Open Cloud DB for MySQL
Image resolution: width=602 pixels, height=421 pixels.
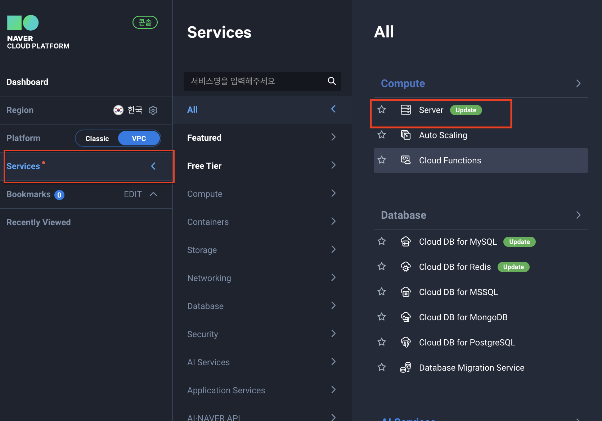458,242
